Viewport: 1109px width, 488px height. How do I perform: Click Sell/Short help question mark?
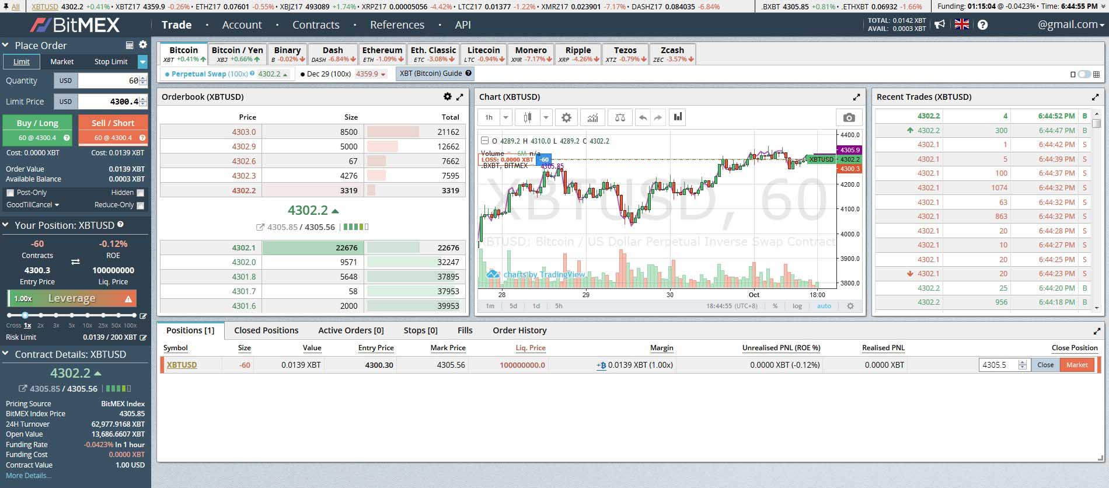point(142,138)
